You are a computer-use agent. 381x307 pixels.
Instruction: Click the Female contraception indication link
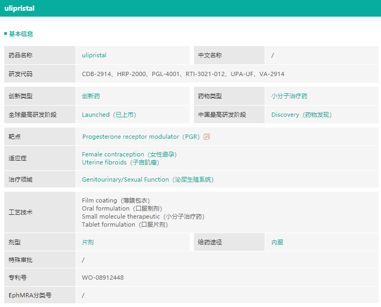129,154
